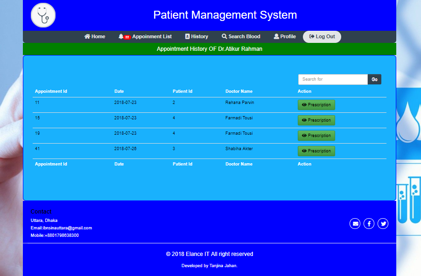This screenshot has height=276, width=421.
Task: Open the Profile menu item
Action: pyautogui.click(x=285, y=36)
